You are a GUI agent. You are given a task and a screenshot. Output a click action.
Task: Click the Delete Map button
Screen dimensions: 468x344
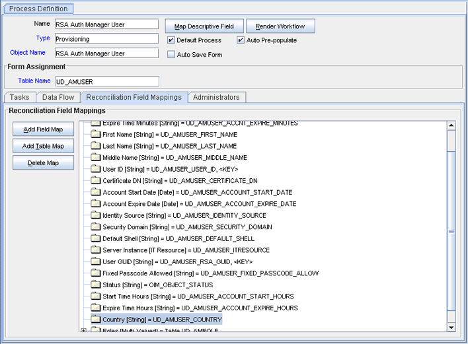coord(43,163)
